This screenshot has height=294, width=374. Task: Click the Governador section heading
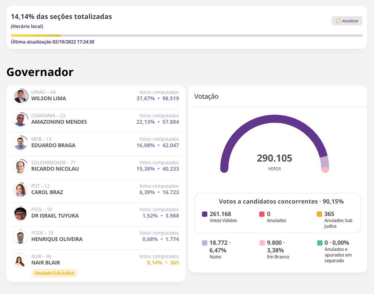pos(39,72)
